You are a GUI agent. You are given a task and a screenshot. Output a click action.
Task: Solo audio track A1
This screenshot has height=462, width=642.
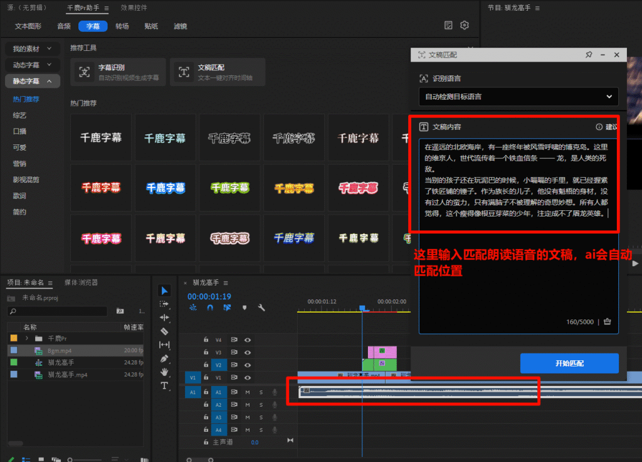tap(261, 392)
